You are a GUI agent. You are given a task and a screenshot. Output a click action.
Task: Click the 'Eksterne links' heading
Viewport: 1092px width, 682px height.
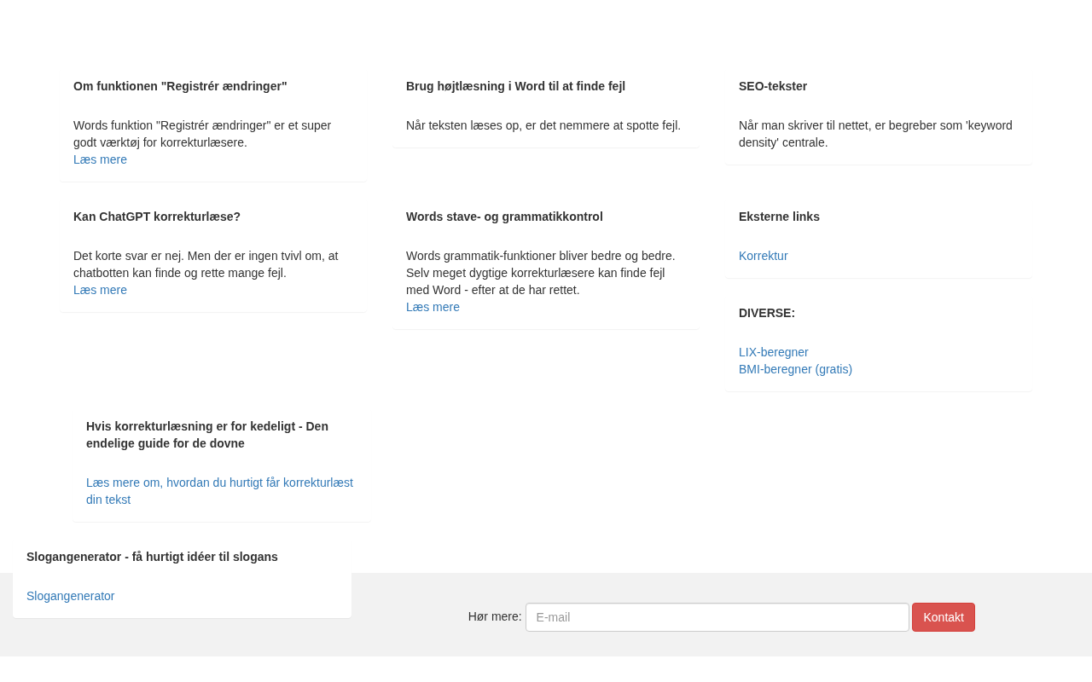click(x=779, y=217)
